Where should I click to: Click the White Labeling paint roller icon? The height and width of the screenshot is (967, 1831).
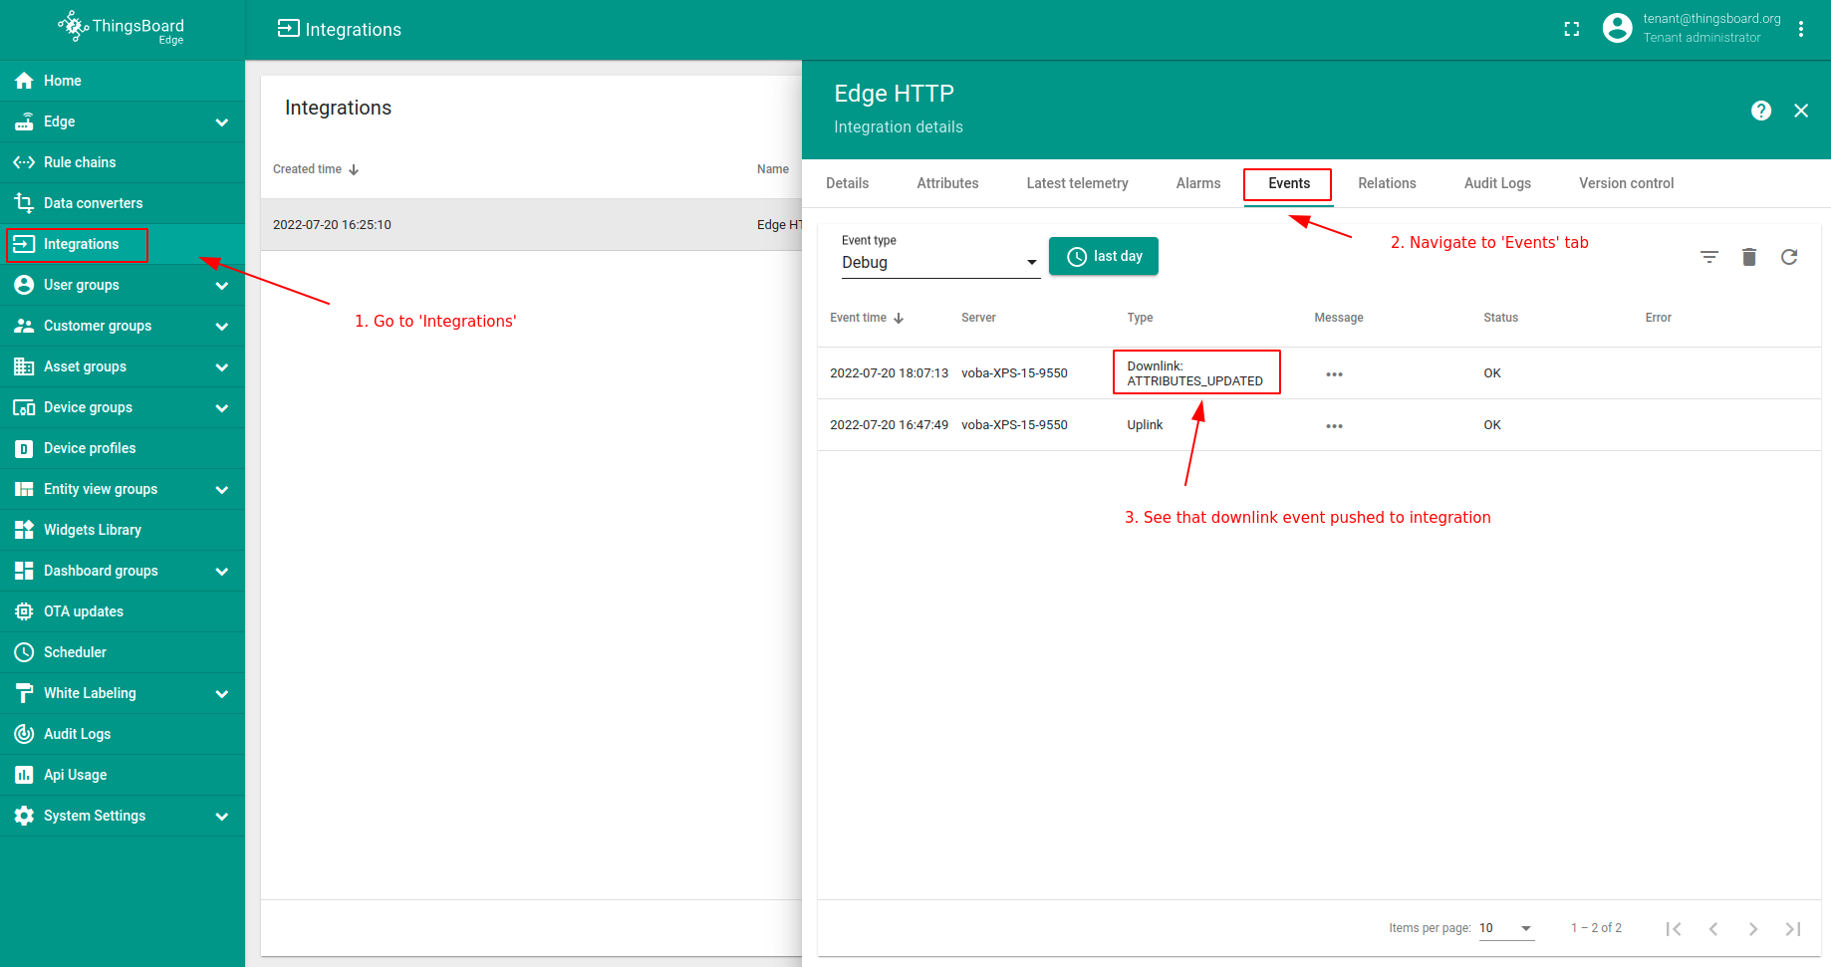(x=24, y=693)
